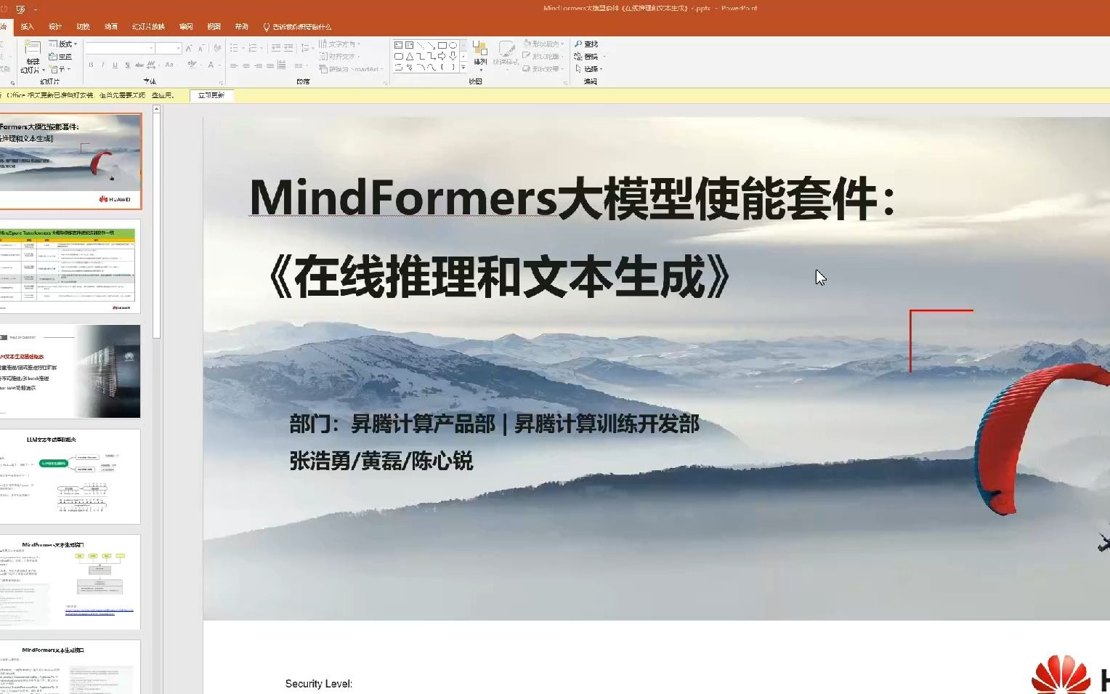This screenshot has width=1110, height=694.
Task: Toggle underline formatting in the Font group
Action: tap(115, 65)
